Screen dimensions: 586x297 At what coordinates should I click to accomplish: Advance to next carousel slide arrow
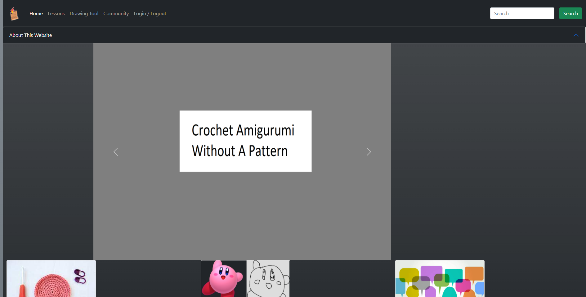pyautogui.click(x=369, y=152)
